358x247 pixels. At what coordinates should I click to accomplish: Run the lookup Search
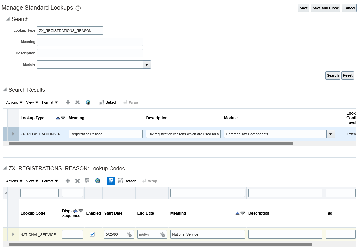pyautogui.click(x=333, y=76)
